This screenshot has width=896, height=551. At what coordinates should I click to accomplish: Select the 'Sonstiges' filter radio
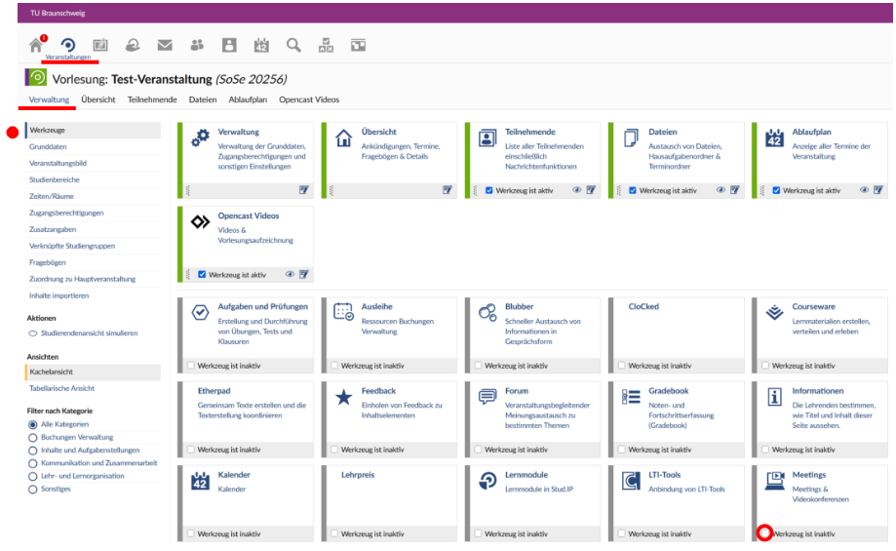(32, 490)
